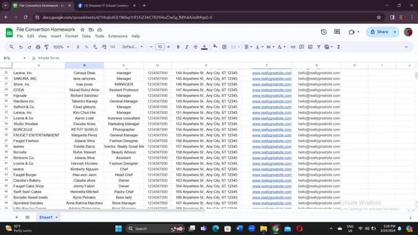Star the File Convertion Homework document
The width and height of the screenshot is (418, 235).
click(x=82, y=29)
